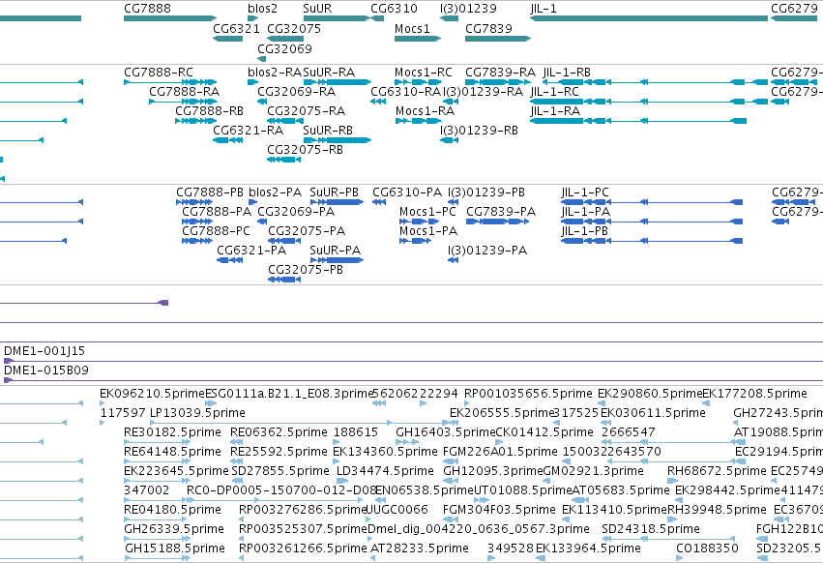Open CDS SuUR-PB label
Image resolution: width=823 pixels, height=563 pixels.
tap(335, 193)
